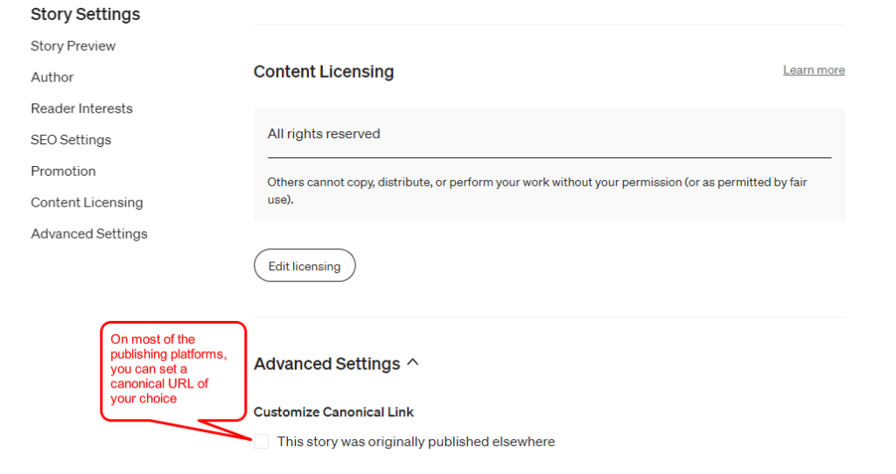This screenshot has width=896, height=474.
Task: Click the Content Licensing section heading
Action: click(324, 72)
